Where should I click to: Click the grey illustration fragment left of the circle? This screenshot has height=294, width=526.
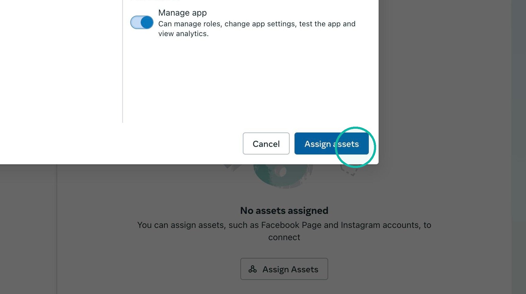pyautogui.click(x=233, y=168)
